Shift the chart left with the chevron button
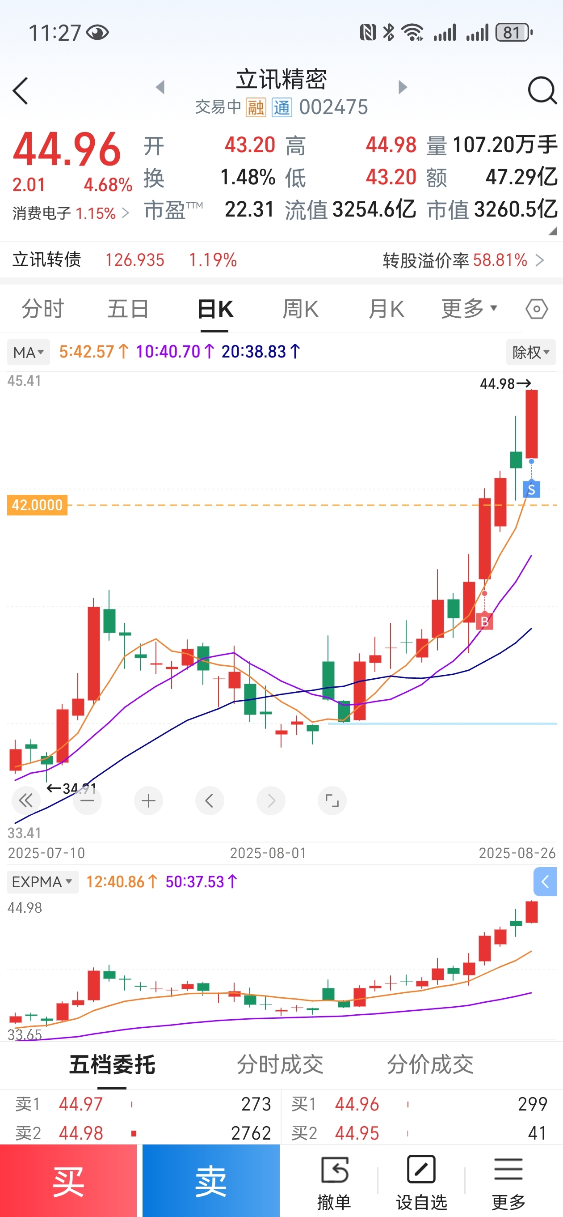This screenshot has width=563, height=1217. click(x=210, y=800)
